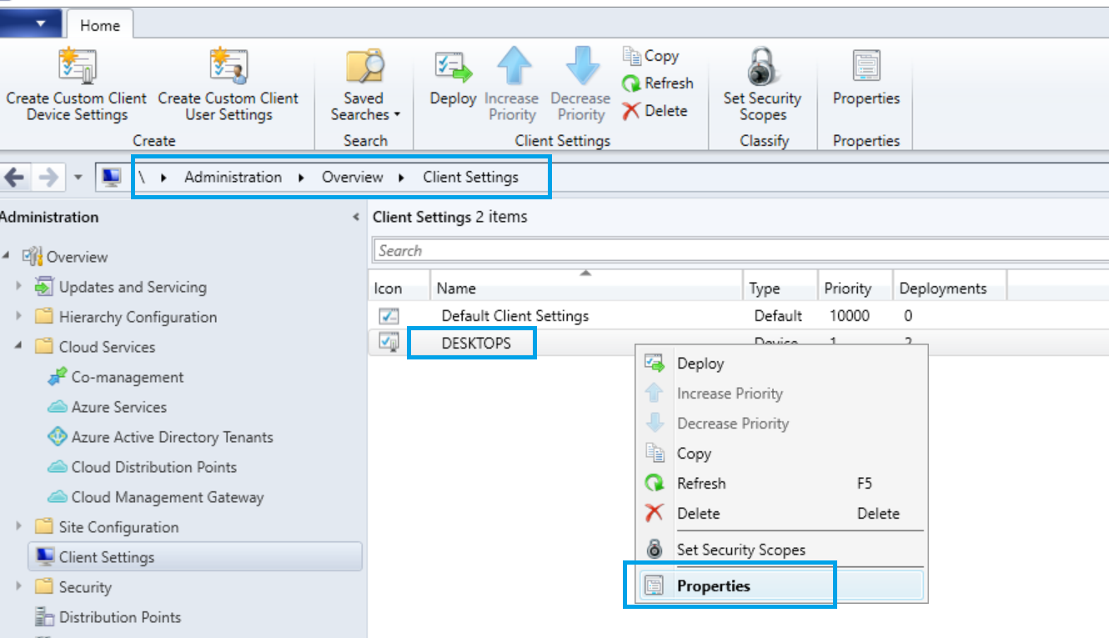1109x638 pixels.
Task: Click Create Custom Client Device Settings icon
Action: 77,68
